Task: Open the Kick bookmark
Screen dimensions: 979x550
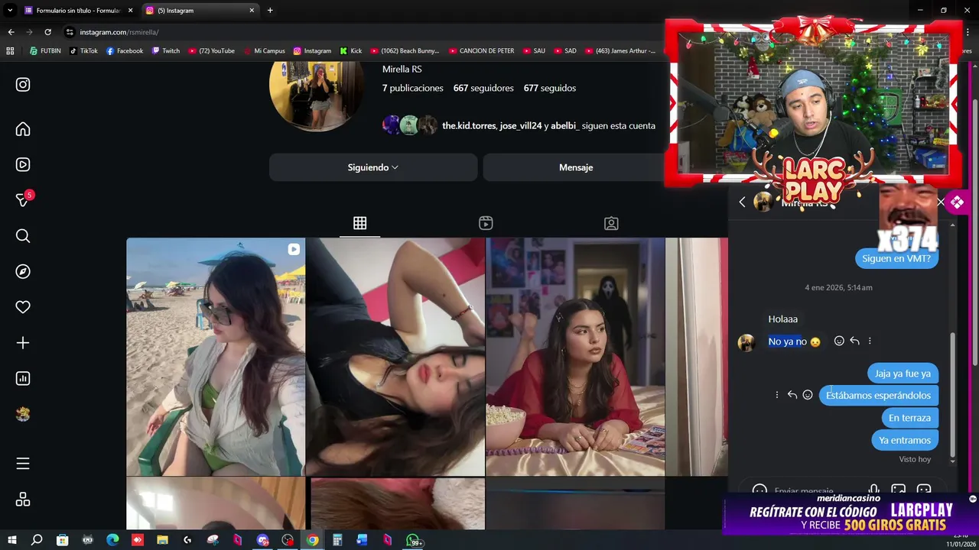Action: [x=351, y=51]
